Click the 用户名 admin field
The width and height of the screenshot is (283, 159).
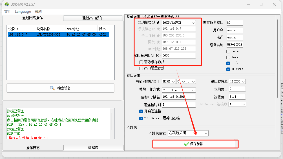click(235, 30)
